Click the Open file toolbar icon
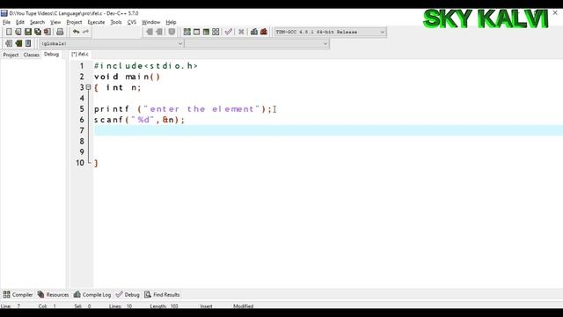Viewport: 563px width, 317px height. (x=18, y=32)
